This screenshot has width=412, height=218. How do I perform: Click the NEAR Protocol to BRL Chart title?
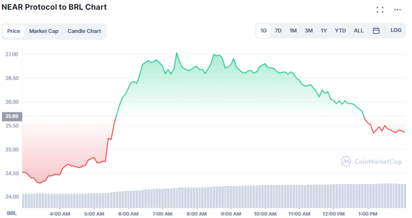point(54,7)
